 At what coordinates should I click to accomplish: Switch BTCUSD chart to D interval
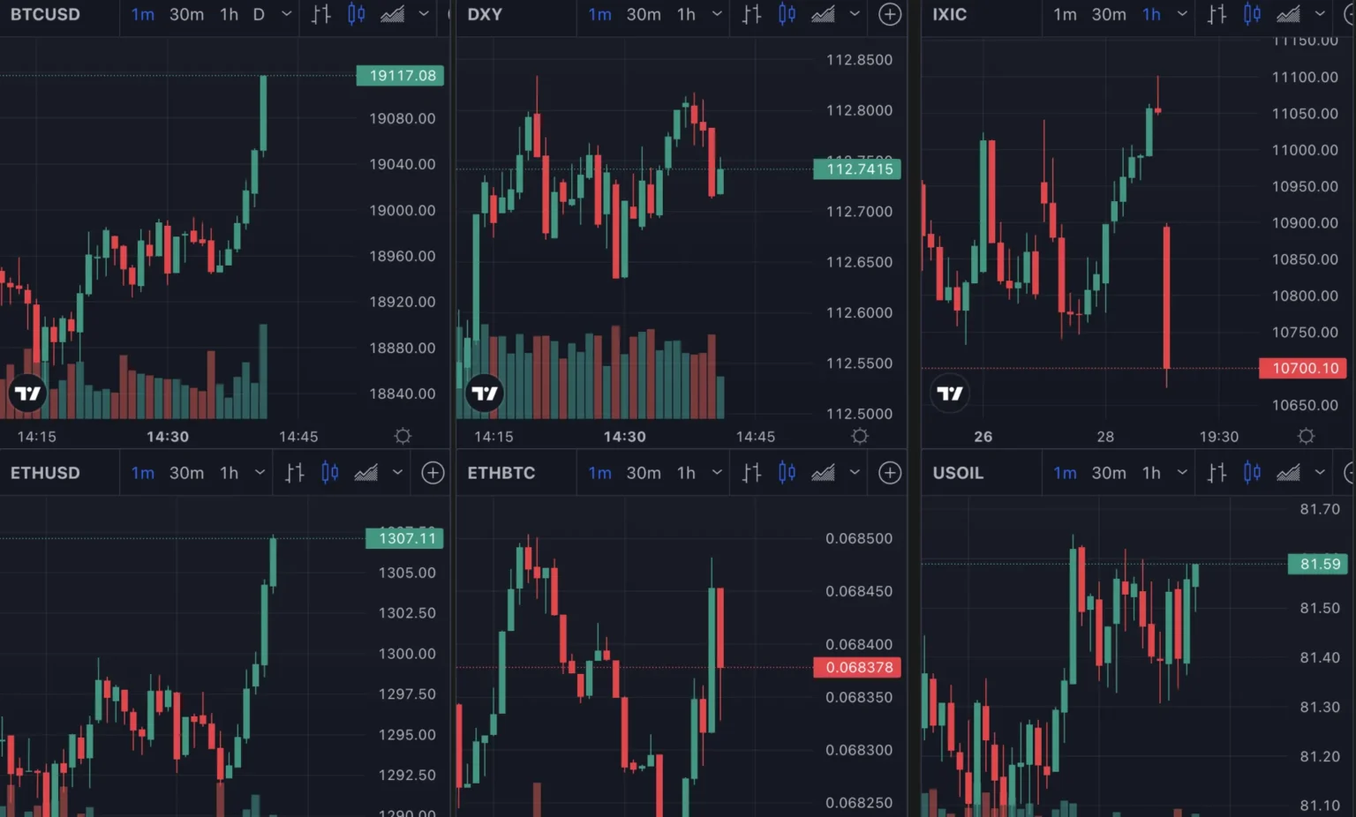259,14
